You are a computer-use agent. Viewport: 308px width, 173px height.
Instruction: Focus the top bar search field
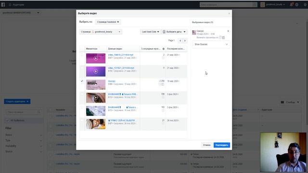pyautogui.click(x=226, y=4)
